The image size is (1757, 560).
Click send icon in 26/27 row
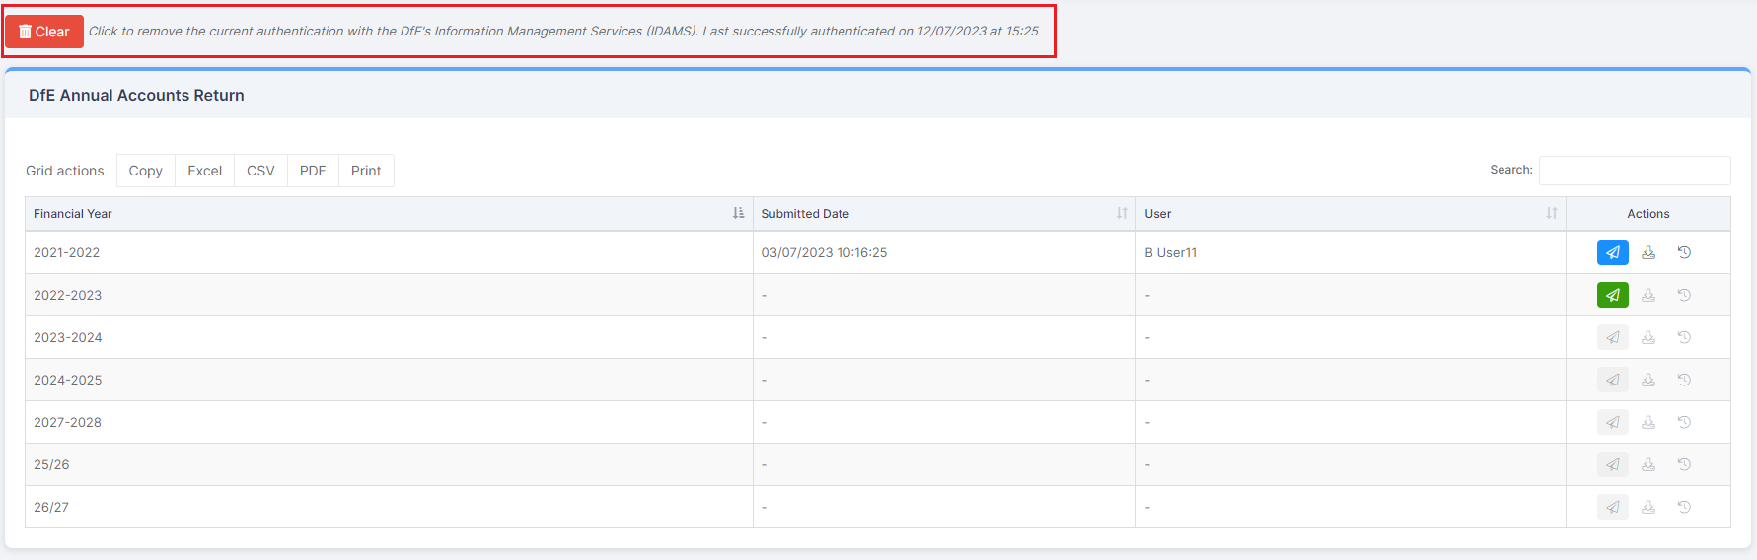click(x=1613, y=507)
